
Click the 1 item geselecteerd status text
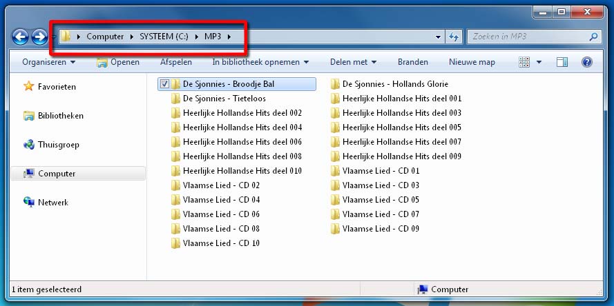46,289
